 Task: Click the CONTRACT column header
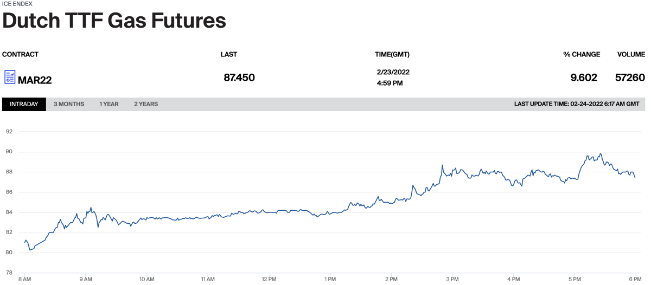tap(20, 54)
